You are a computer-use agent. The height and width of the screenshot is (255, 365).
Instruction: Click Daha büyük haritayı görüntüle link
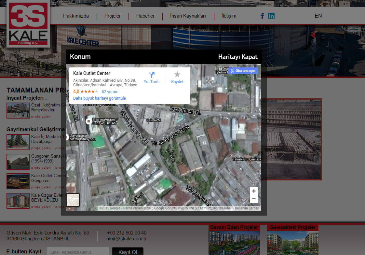(x=100, y=98)
